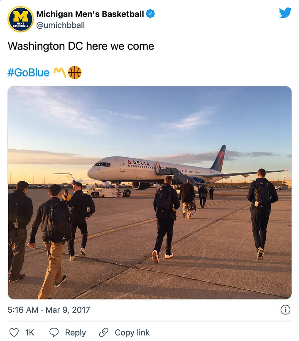Open the tweet info circle icon

coord(285,310)
